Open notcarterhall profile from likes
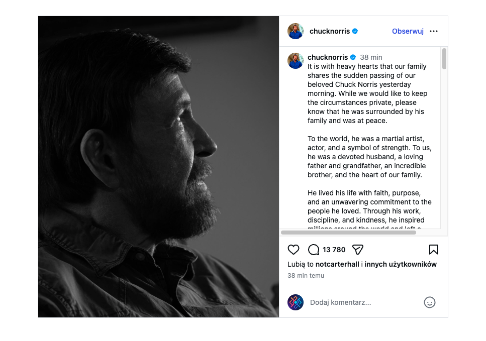Screen dimensions: 486x341 pyautogui.click(x=337, y=264)
